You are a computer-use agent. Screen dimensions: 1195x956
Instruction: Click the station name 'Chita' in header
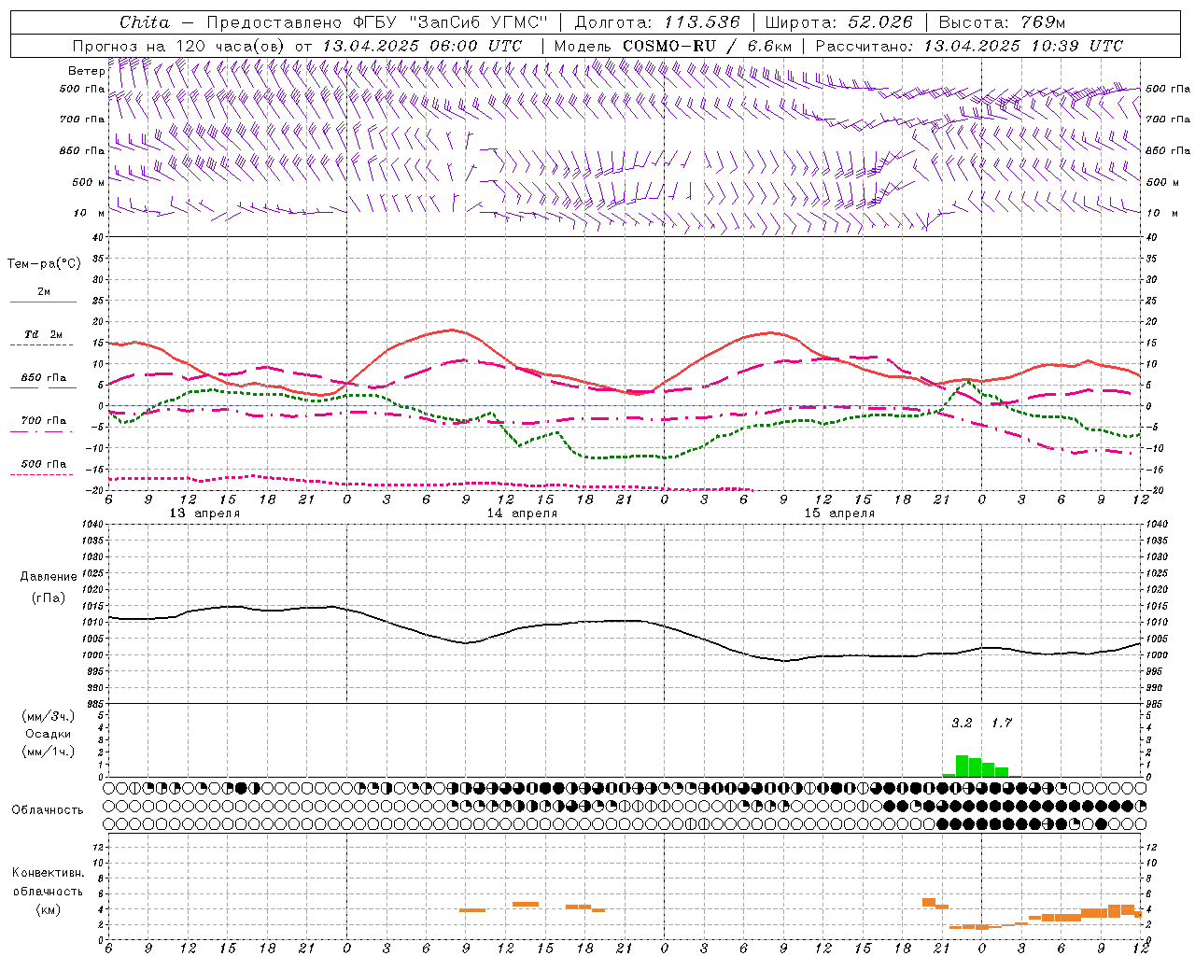click(x=145, y=22)
